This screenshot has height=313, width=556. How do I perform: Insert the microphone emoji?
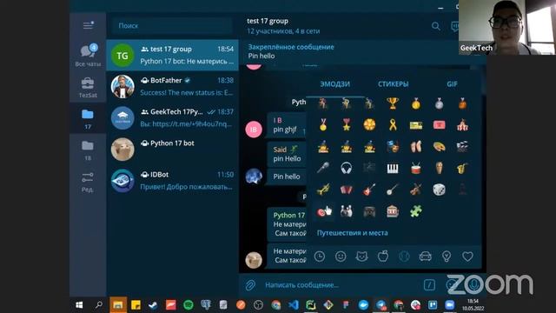click(x=323, y=168)
